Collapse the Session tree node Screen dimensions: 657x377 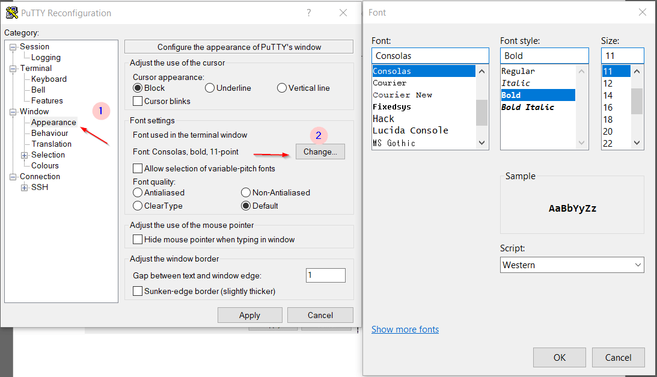[x=13, y=47]
